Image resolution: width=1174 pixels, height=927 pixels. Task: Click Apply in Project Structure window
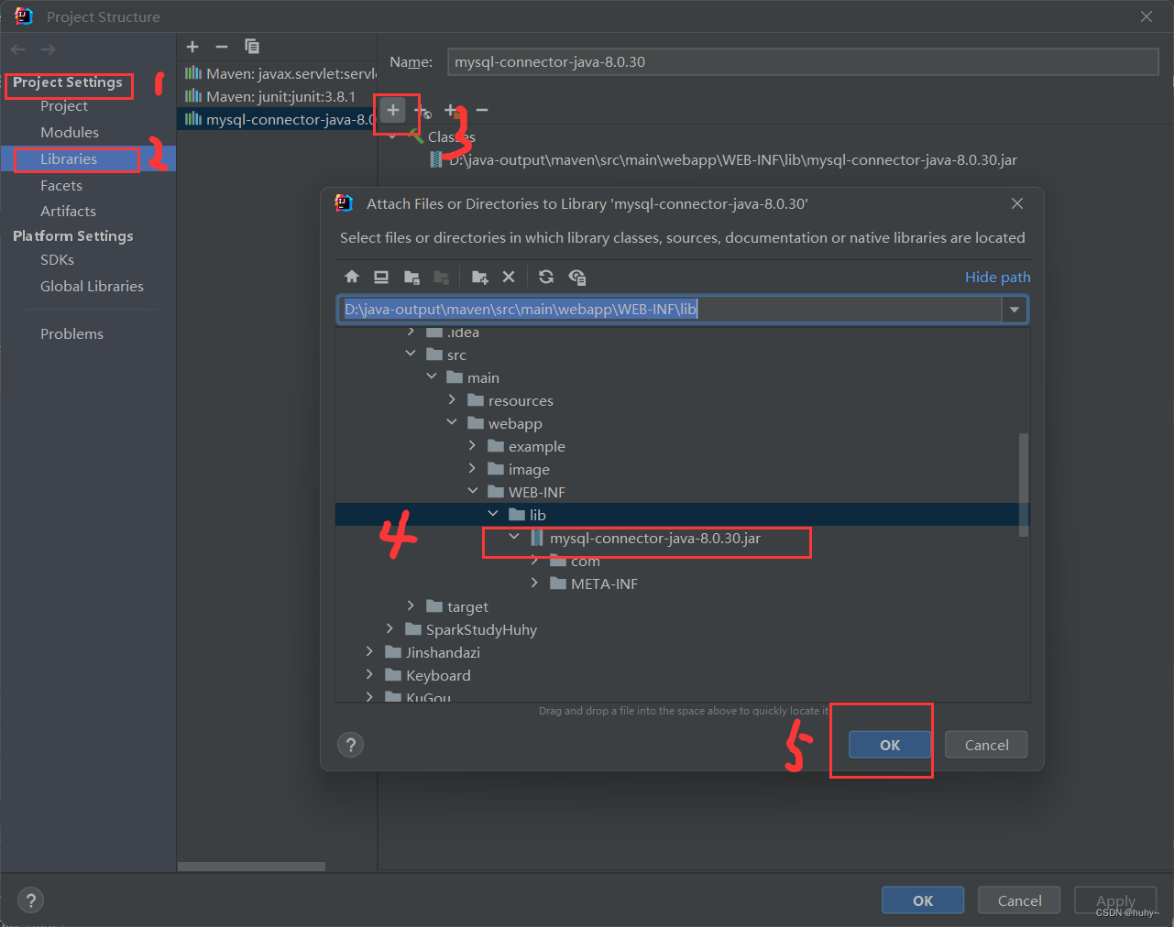click(x=1115, y=900)
